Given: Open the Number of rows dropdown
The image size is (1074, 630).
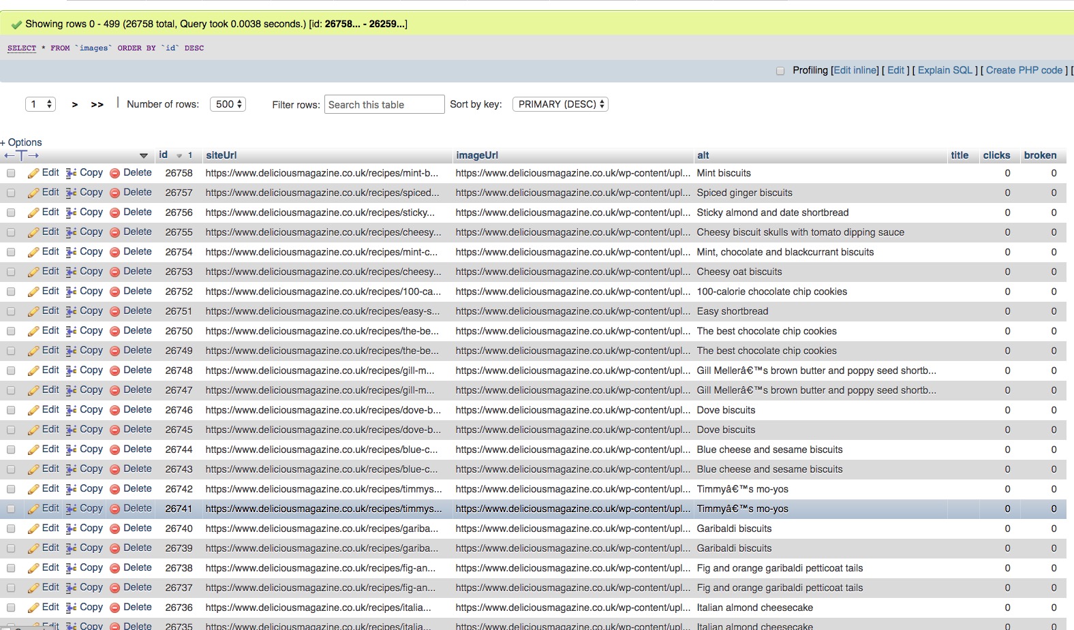Looking at the screenshot, I should pos(228,104).
